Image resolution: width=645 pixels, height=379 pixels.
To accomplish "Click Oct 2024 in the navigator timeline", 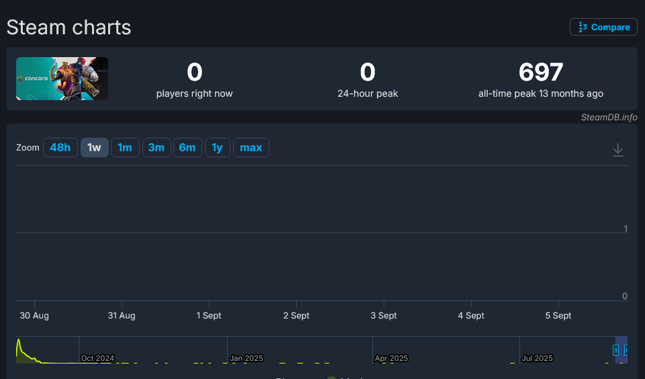I will coord(97,358).
